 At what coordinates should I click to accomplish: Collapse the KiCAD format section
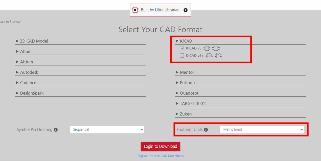(240, 41)
